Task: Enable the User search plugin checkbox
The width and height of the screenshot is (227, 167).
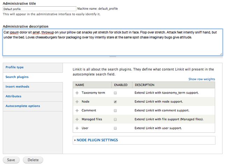Action: (115, 128)
